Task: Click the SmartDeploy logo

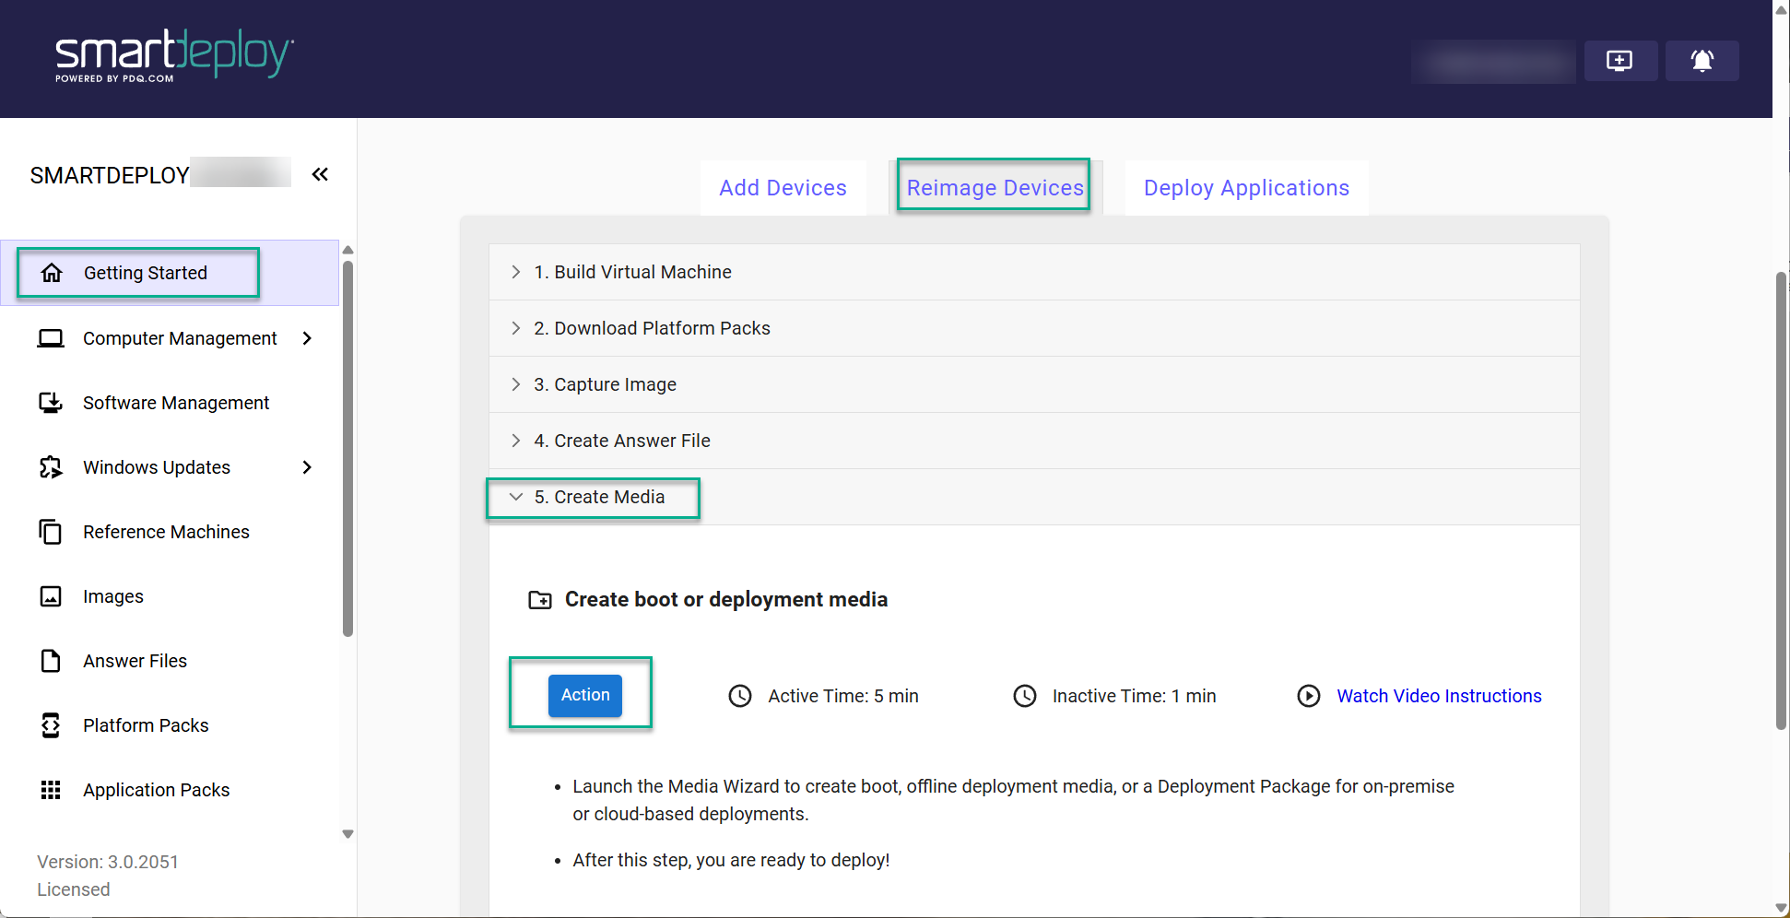Action: point(174,56)
